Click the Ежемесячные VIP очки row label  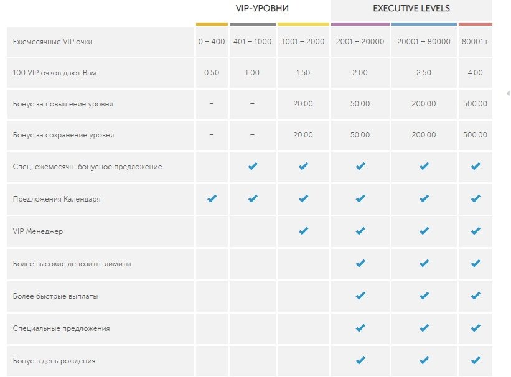[x=53, y=42]
